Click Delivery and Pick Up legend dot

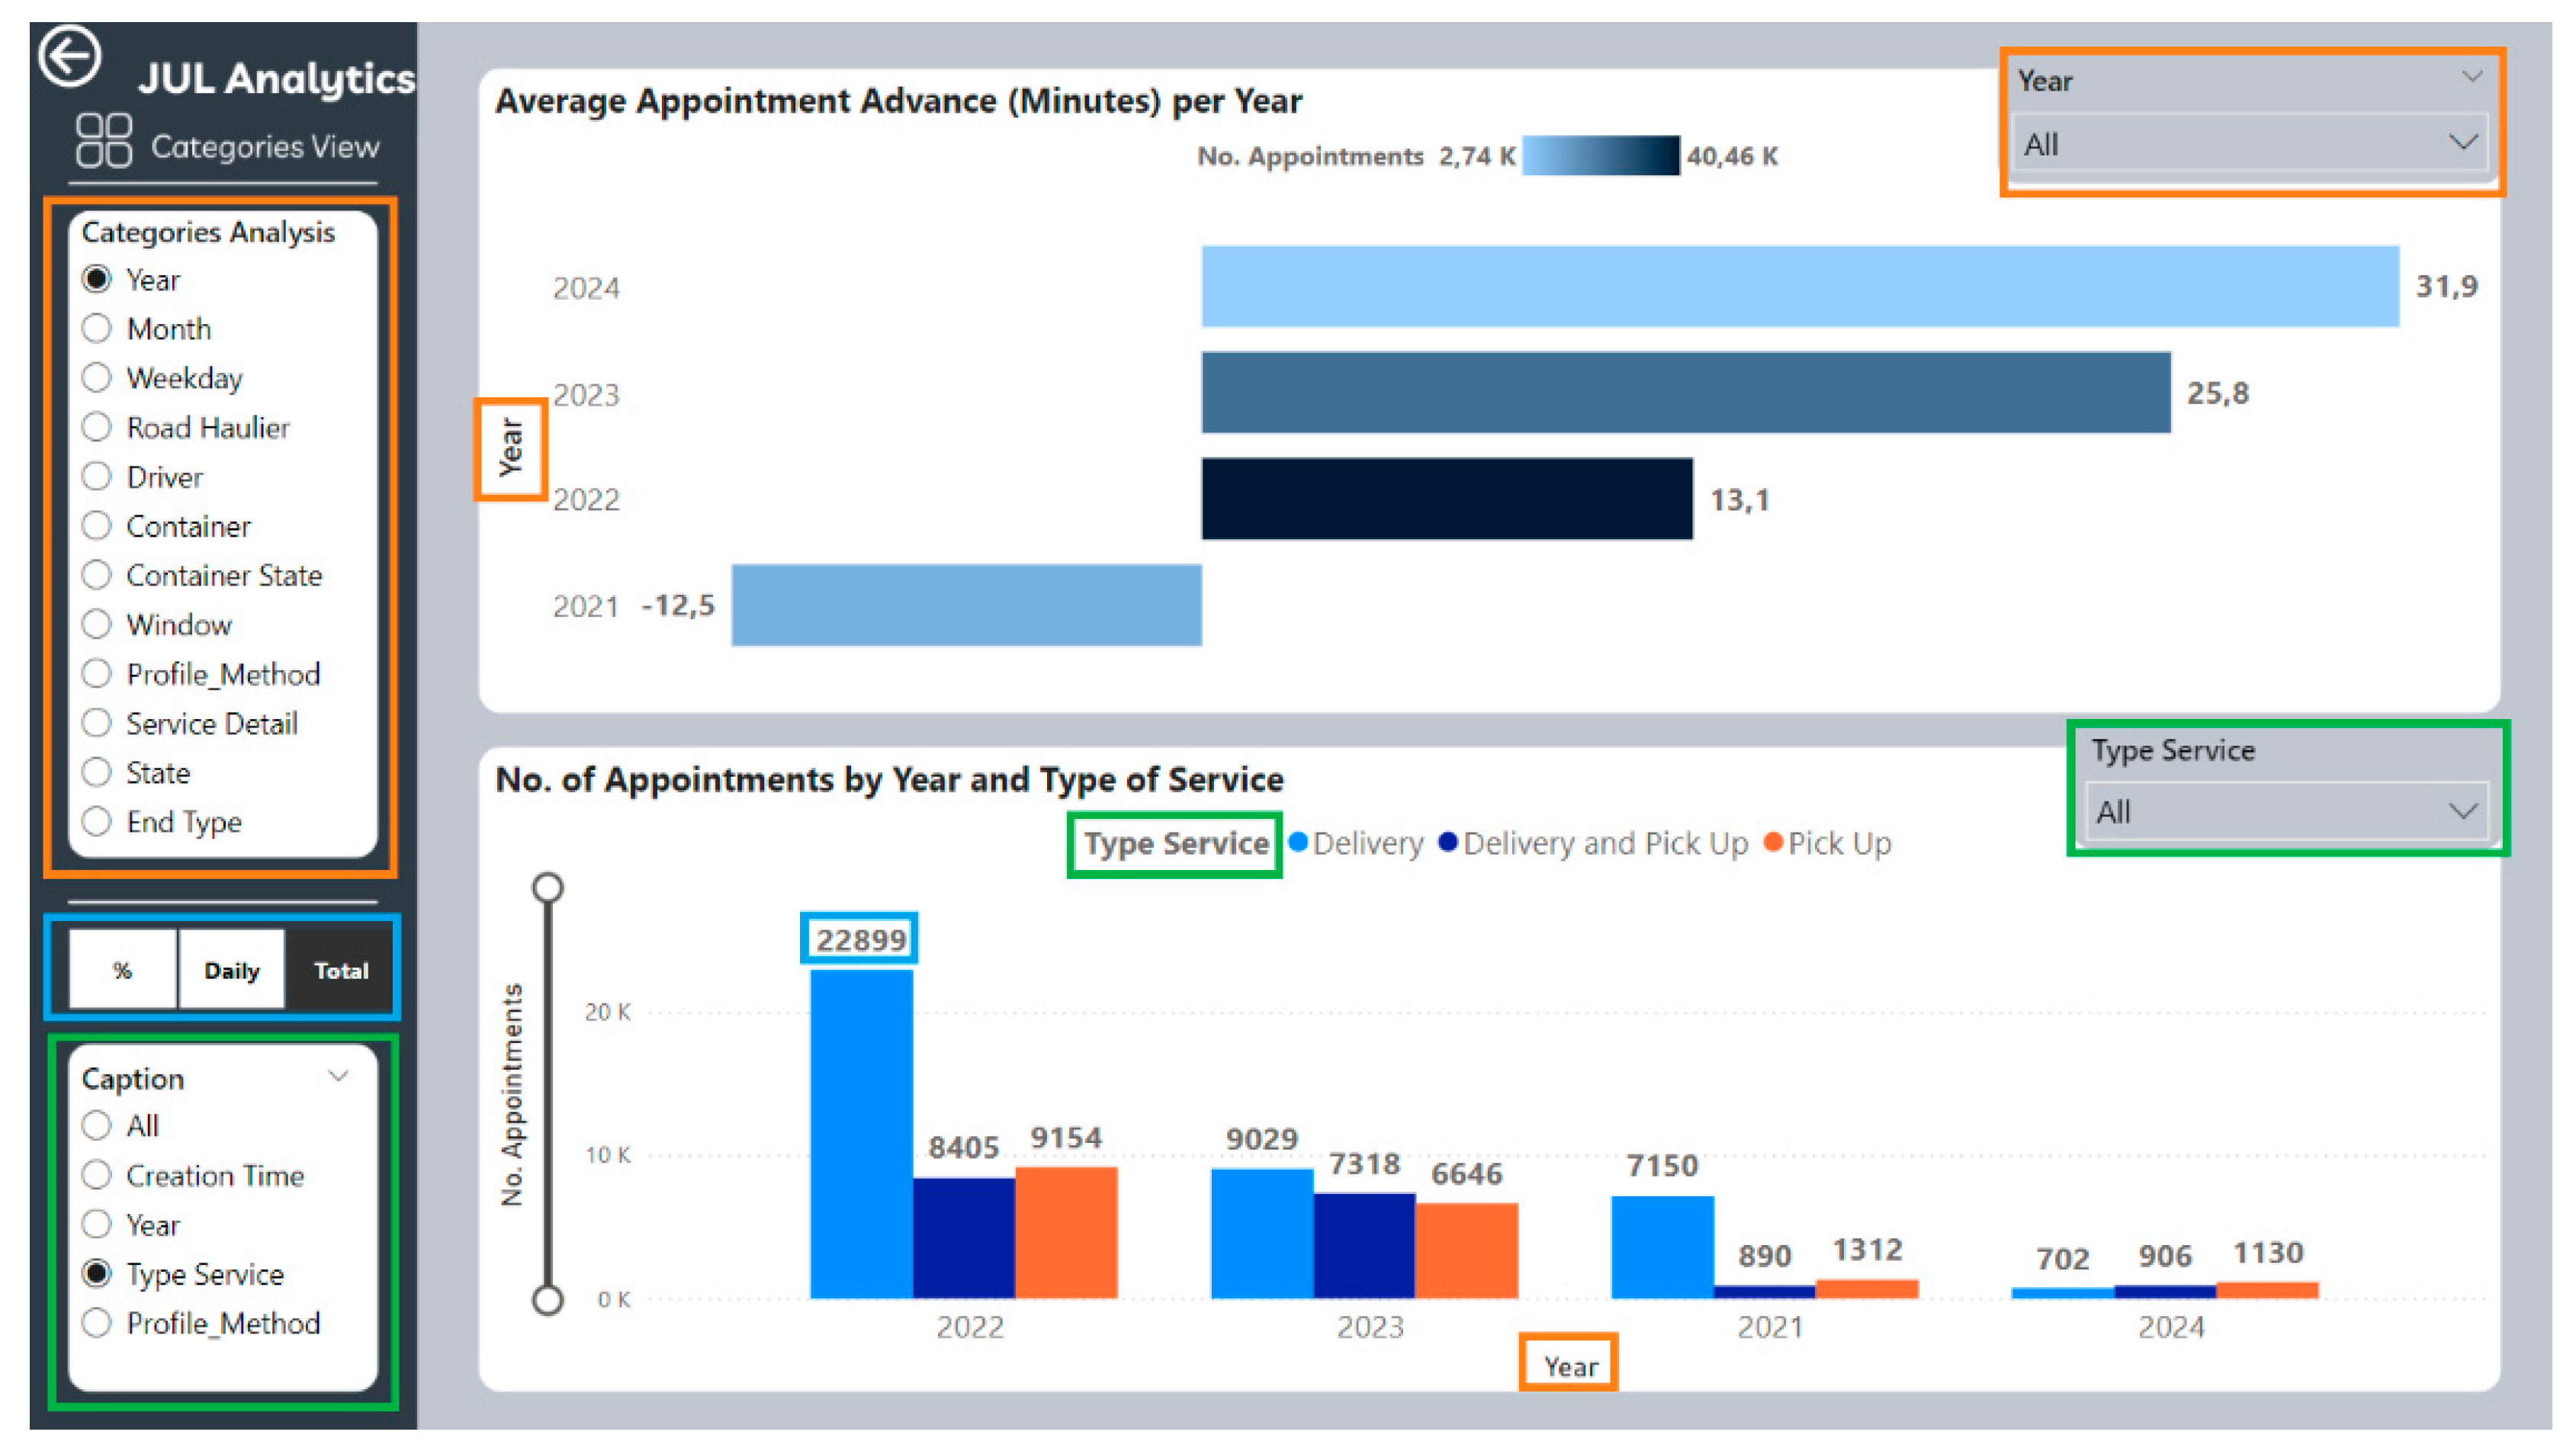coord(1447,842)
